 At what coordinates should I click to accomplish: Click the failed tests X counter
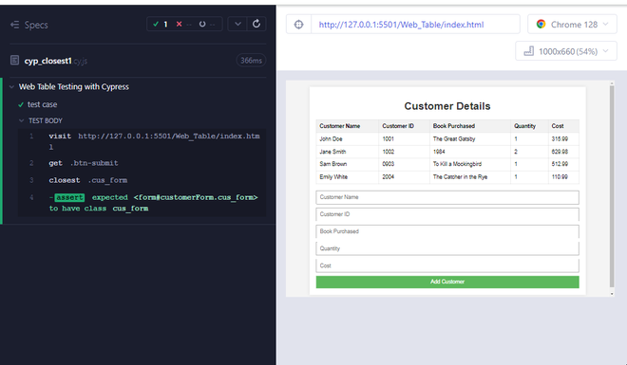click(184, 25)
